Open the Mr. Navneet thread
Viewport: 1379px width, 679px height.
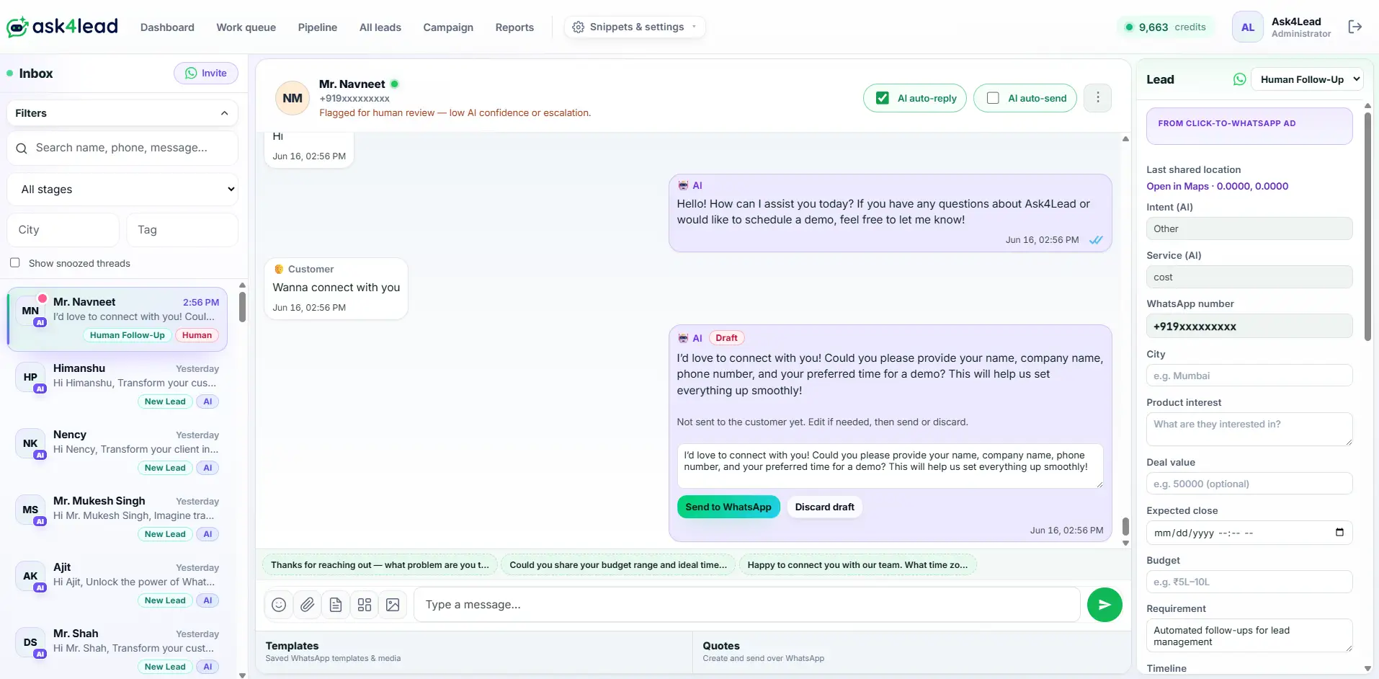[117, 319]
